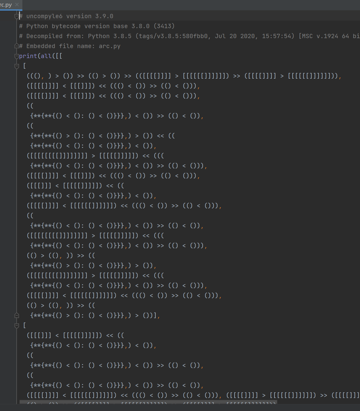Place cursor on 'print' keyword
The image size is (360, 411).
[28, 56]
